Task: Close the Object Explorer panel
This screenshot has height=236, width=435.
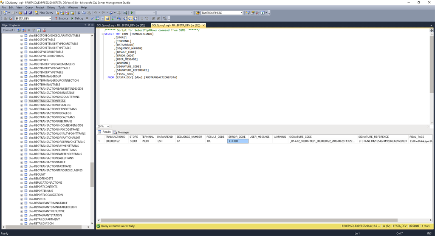Action: 93,25
